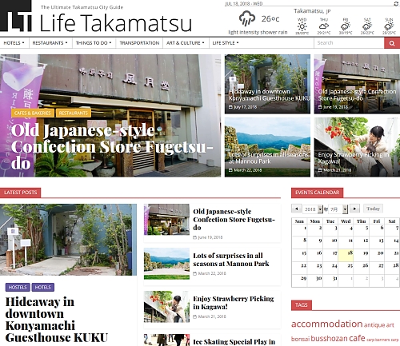Image resolution: width=400 pixels, height=346 pixels.
Task: Click the JUL 18, 2018 - WED date
Action: (x=244, y=3)
